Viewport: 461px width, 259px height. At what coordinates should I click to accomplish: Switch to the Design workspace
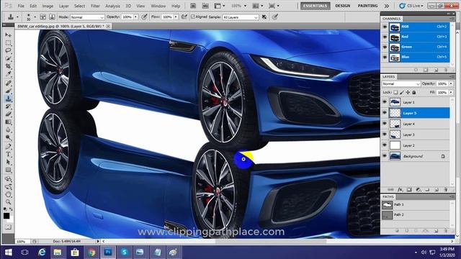(343, 6)
